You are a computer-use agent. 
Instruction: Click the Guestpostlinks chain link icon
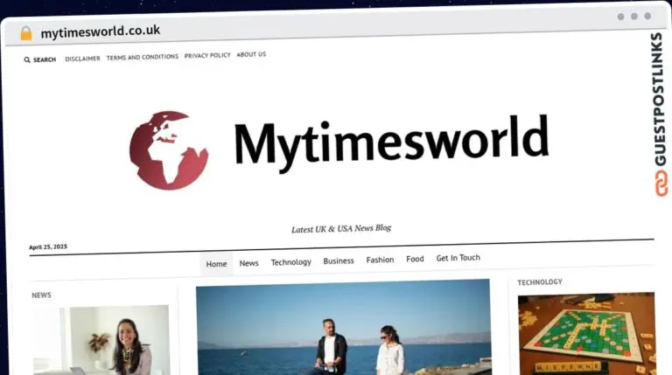[661, 184]
